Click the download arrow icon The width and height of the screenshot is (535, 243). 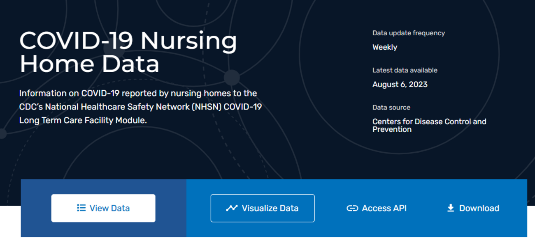[x=451, y=208]
